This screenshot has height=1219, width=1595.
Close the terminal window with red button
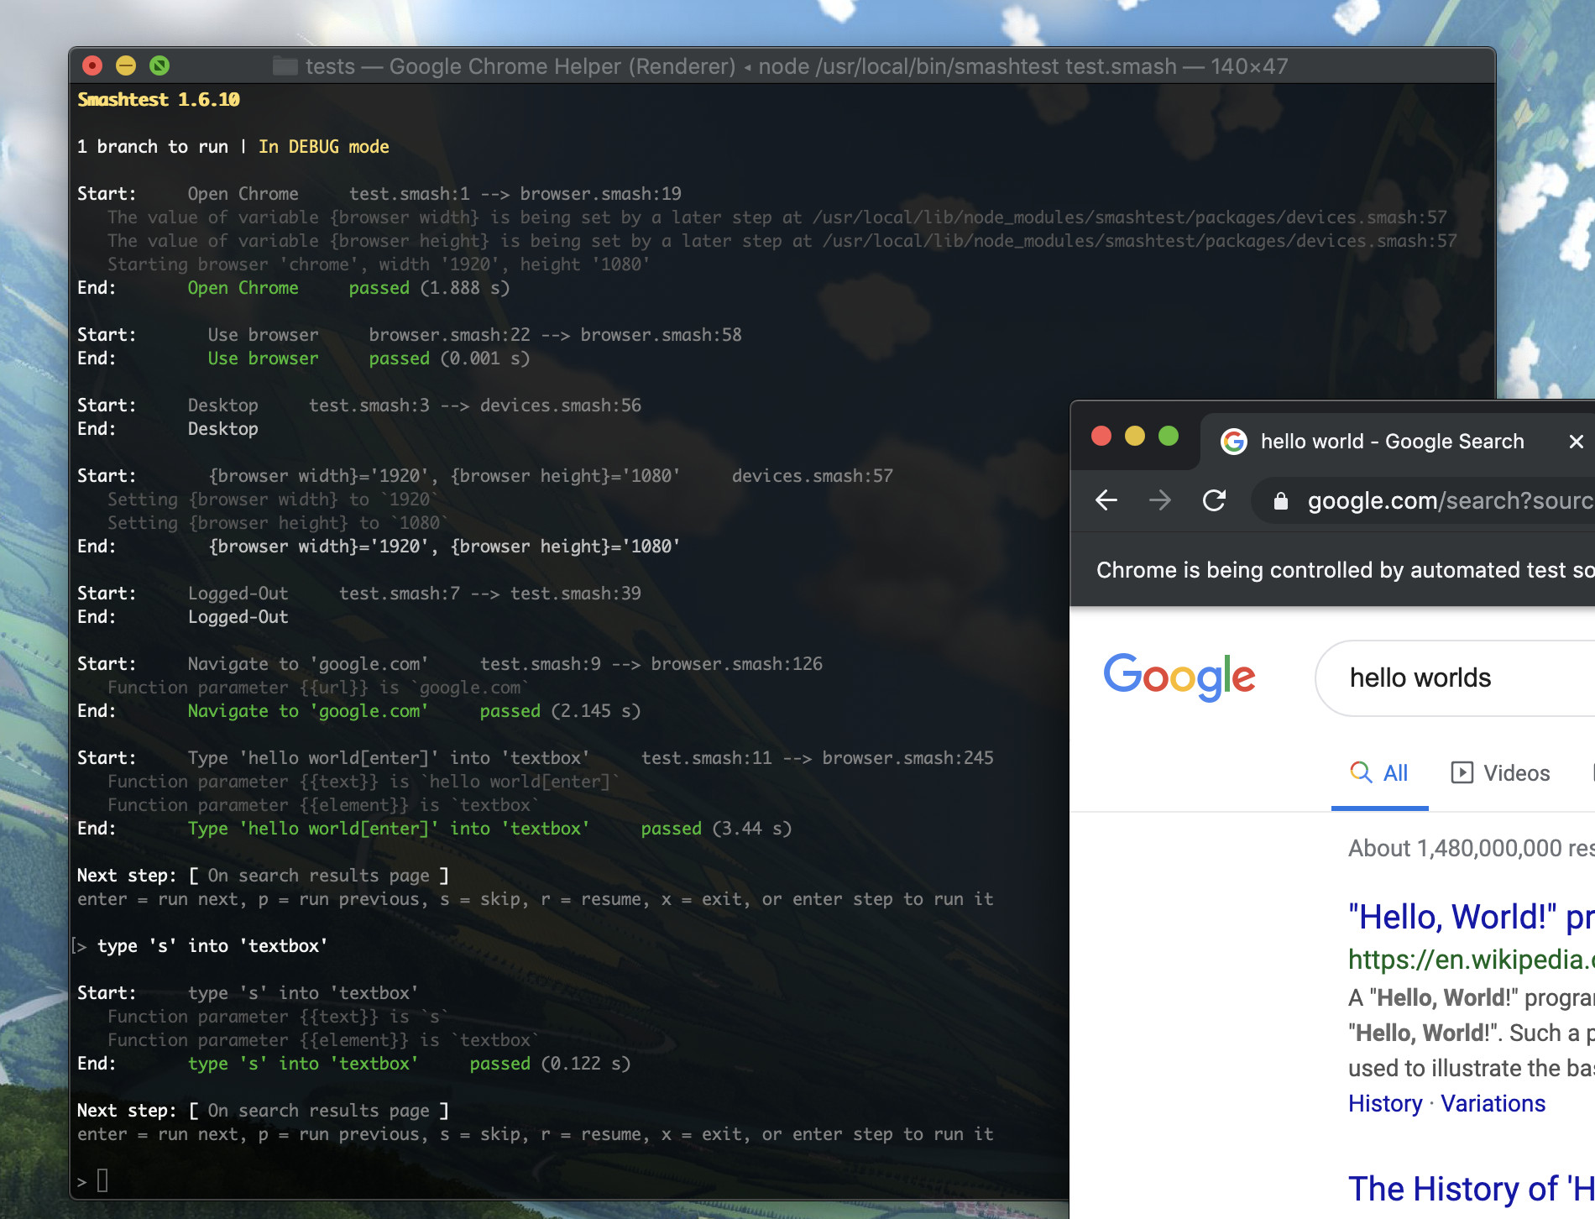pyautogui.click(x=92, y=65)
